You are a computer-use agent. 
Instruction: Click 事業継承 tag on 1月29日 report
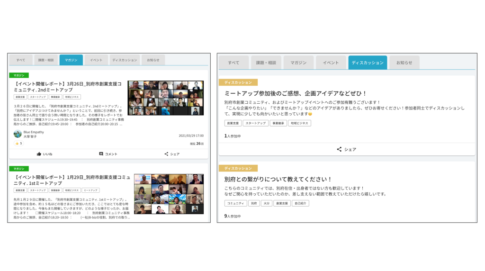55,190
